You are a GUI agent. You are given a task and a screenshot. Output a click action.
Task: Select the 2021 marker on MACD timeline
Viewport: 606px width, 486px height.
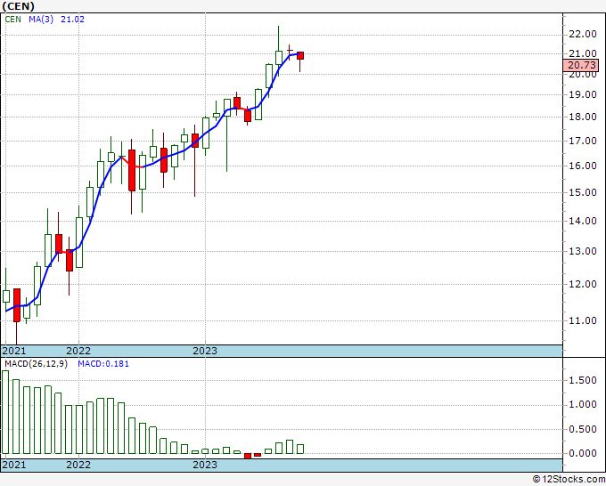14,465
